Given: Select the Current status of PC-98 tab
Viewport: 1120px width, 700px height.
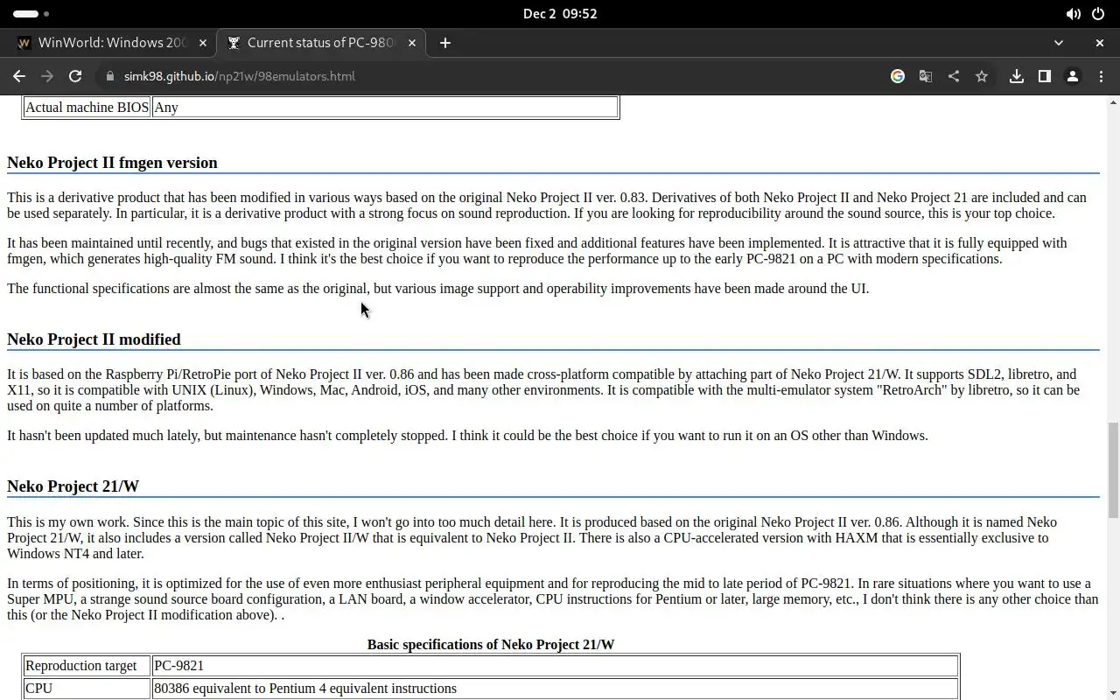Looking at the screenshot, I should coord(321,42).
